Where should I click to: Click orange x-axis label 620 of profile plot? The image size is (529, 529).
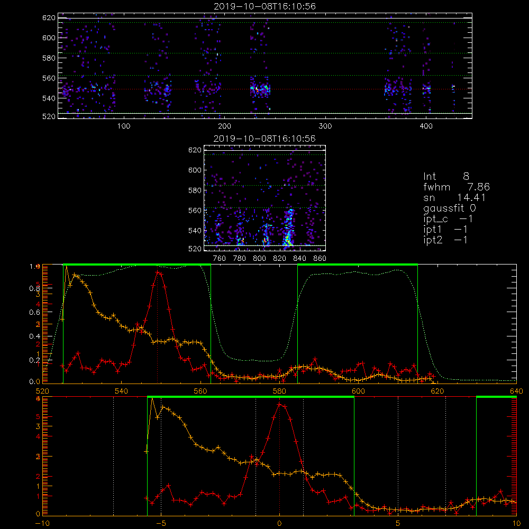click(x=437, y=391)
